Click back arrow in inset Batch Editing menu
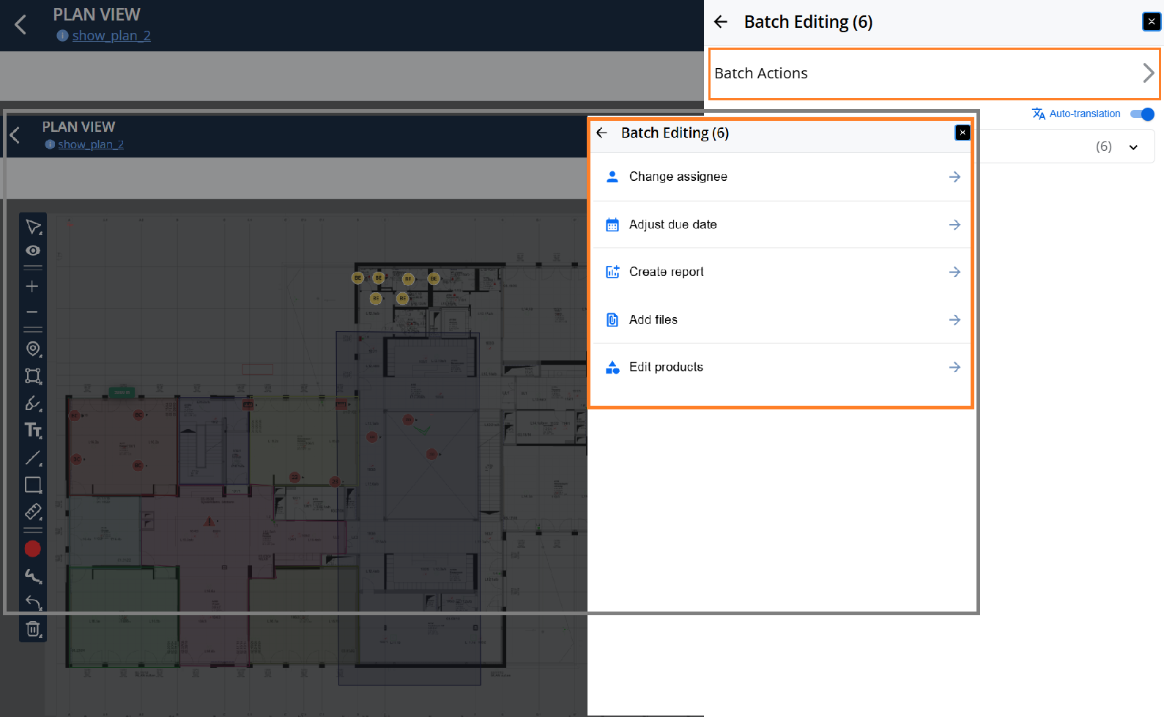The image size is (1164, 717). (602, 133)
